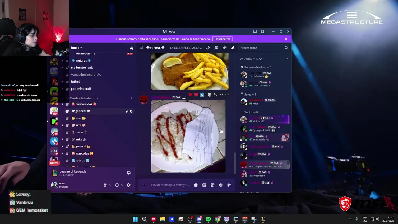
Task: Open the pbs-minecraft channel
Action: pos(81,89)
